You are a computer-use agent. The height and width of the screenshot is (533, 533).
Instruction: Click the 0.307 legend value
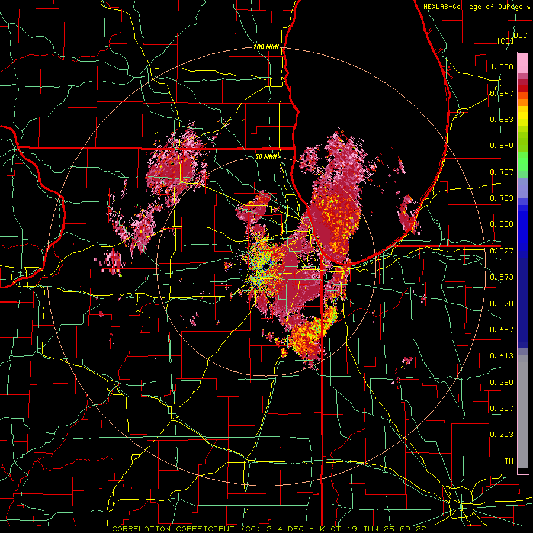pos(502,409)
